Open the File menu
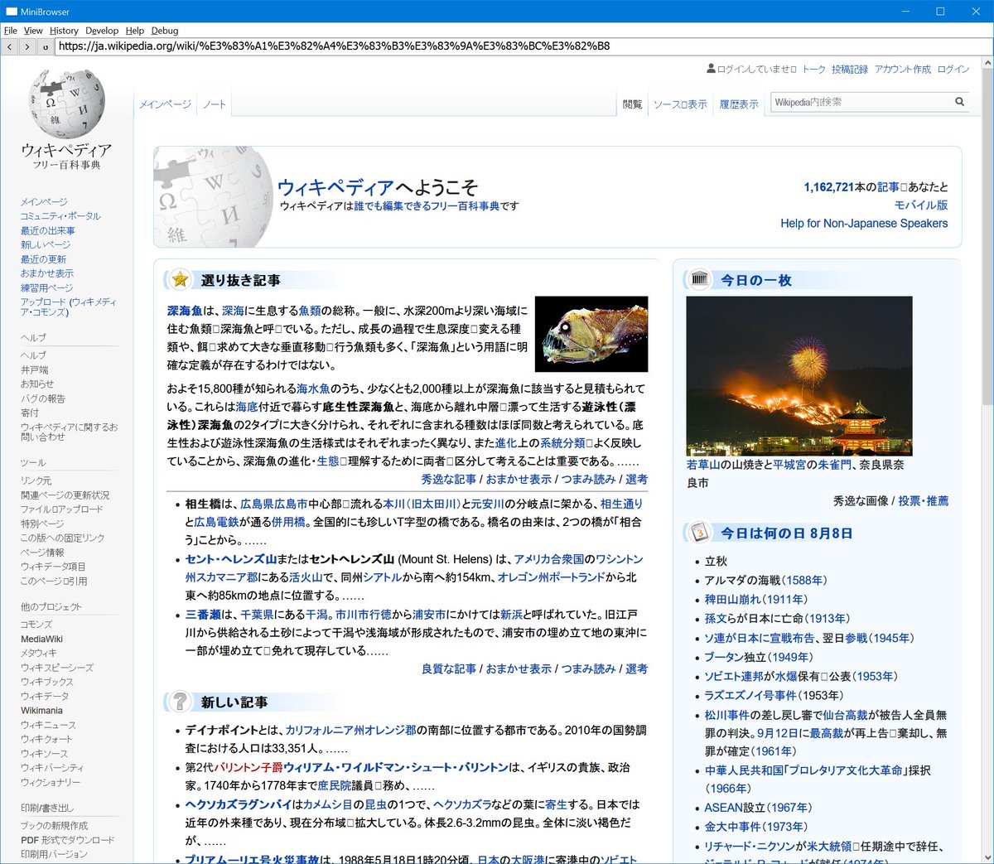This screenshot has width=994, height=864. coord(11,31)
